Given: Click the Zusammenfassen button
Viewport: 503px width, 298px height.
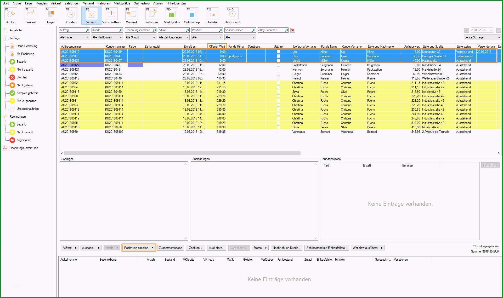Looking at the screenshot, I should [x=171, y=248].
